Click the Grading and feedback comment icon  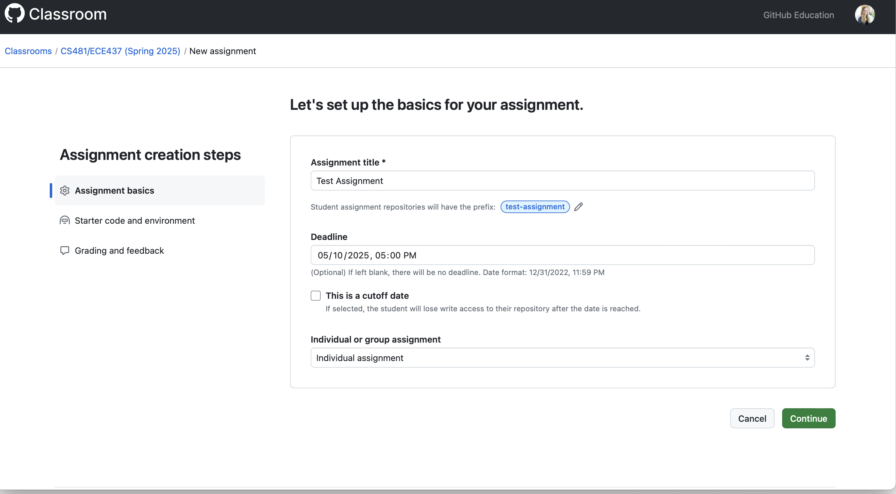(65, 251)
